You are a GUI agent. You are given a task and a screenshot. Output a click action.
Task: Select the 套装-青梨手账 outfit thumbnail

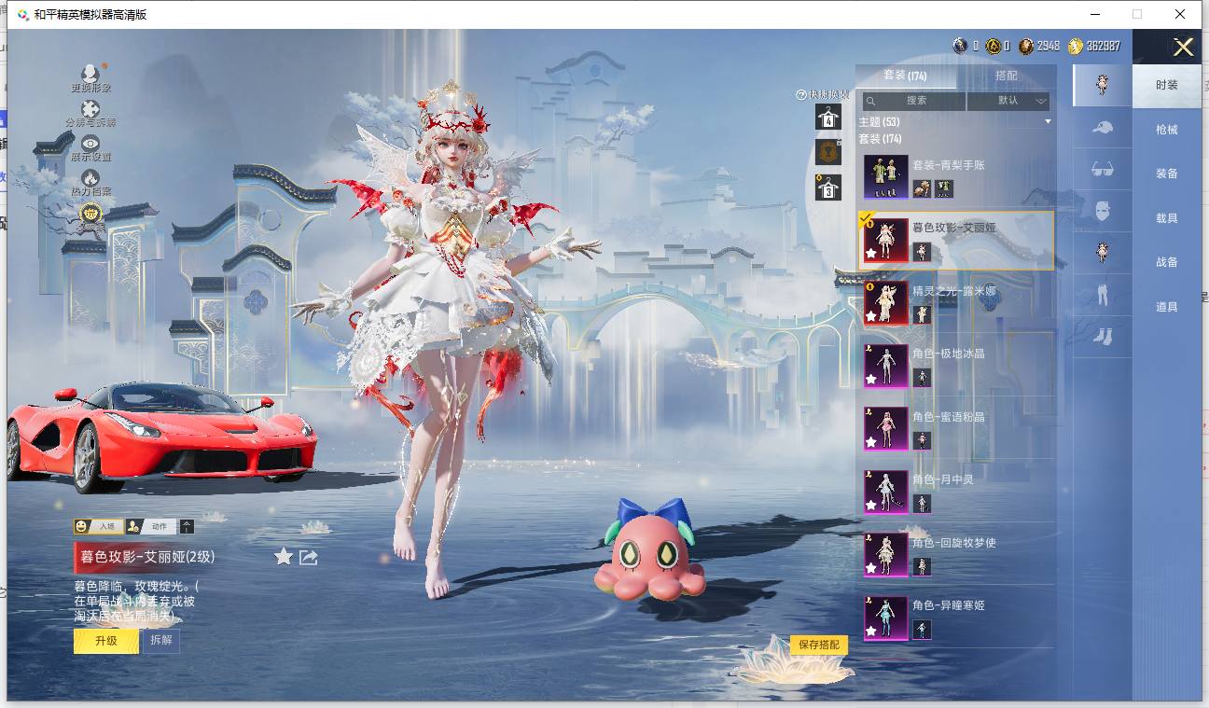(886, 177)
